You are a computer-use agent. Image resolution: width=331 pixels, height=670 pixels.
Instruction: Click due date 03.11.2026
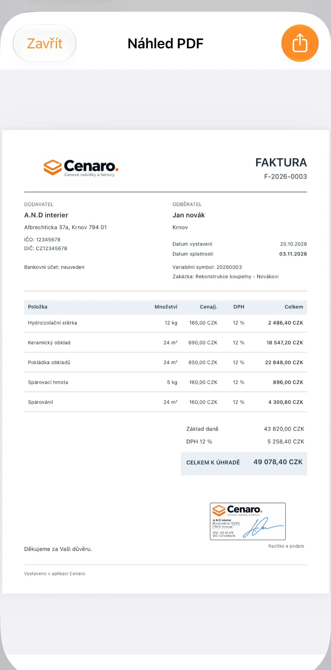click(x=293, y=254)
